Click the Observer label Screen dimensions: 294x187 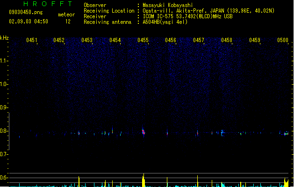[95, 5]
